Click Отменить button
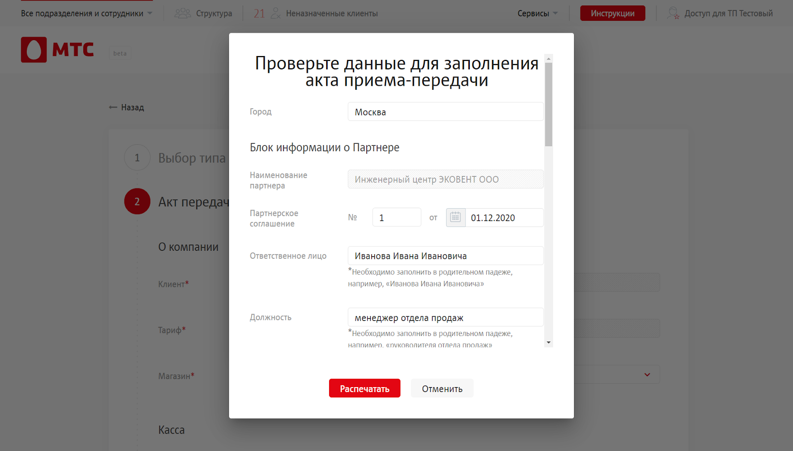The height and width of the screenshot is (451, 793). click(x=442, y=389)
